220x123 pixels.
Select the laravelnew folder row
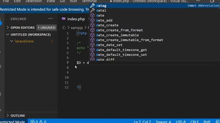31,41
